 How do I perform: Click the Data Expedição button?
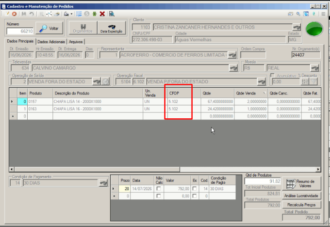(x=111, y=28)
